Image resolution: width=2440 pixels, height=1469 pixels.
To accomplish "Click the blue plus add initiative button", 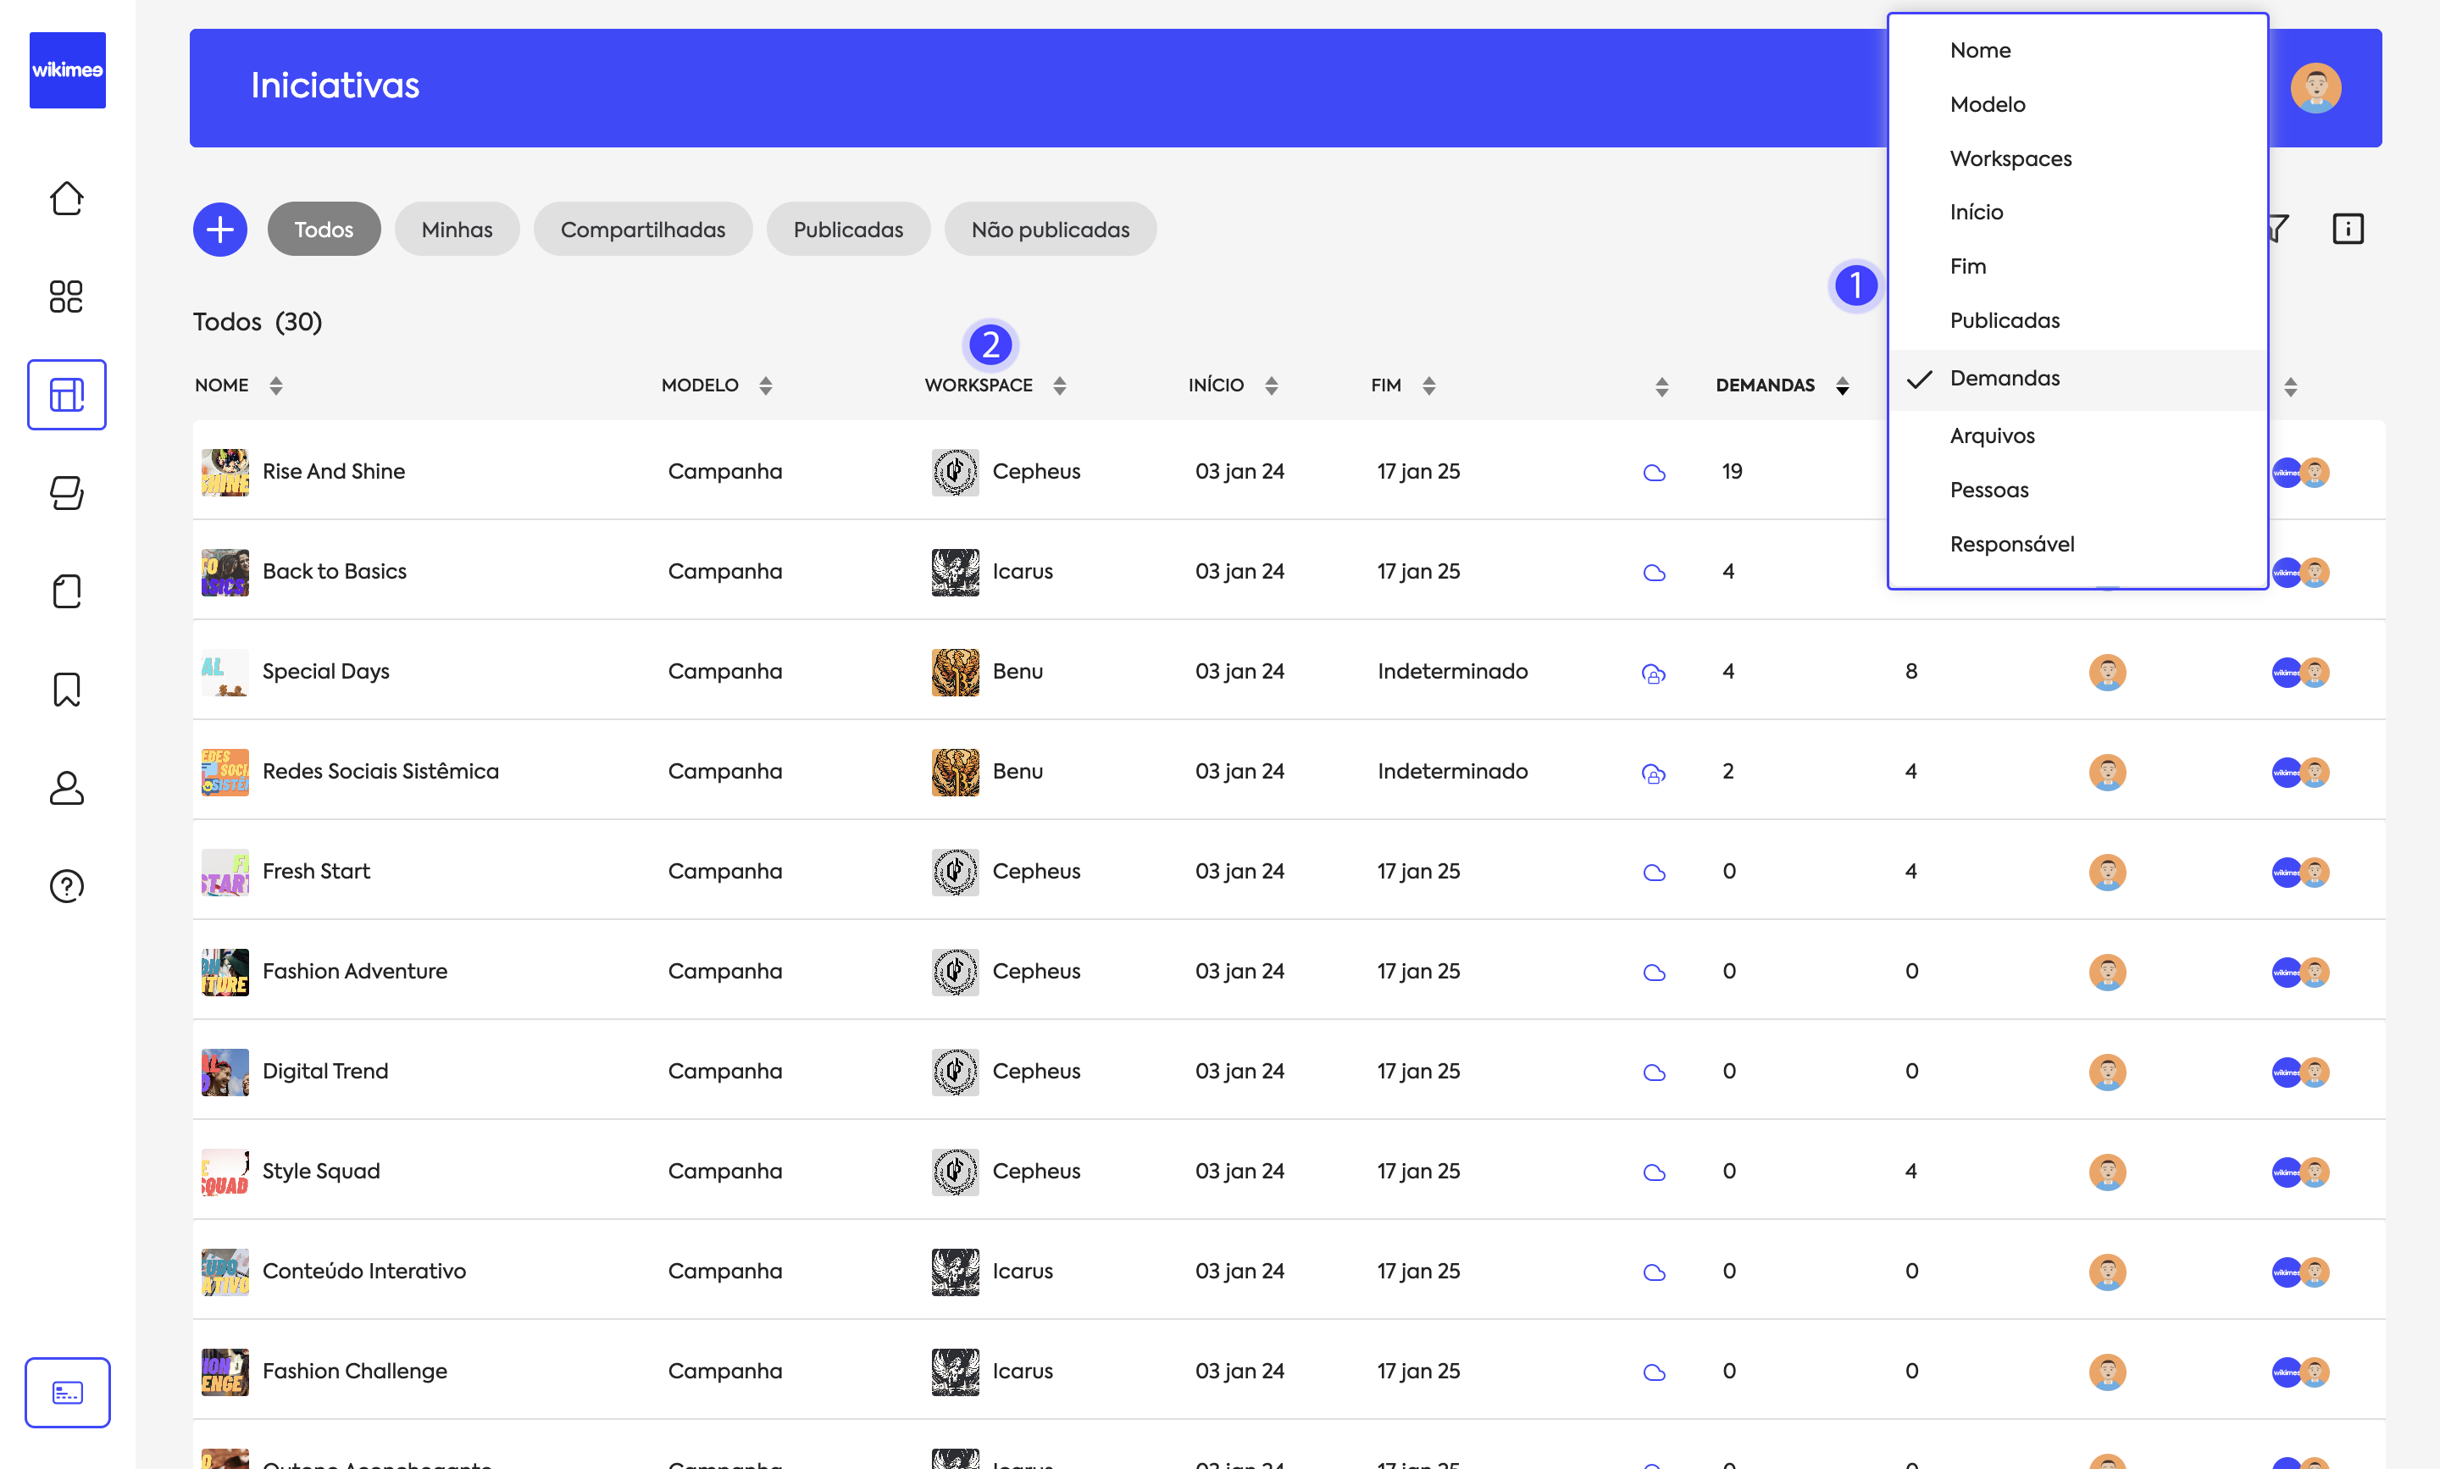I will pyautogui.click(x=219, y=230).
